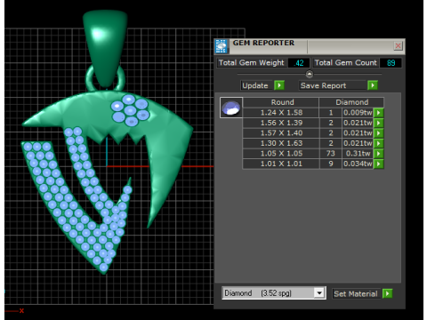Click the Update button label

point(255,85)
